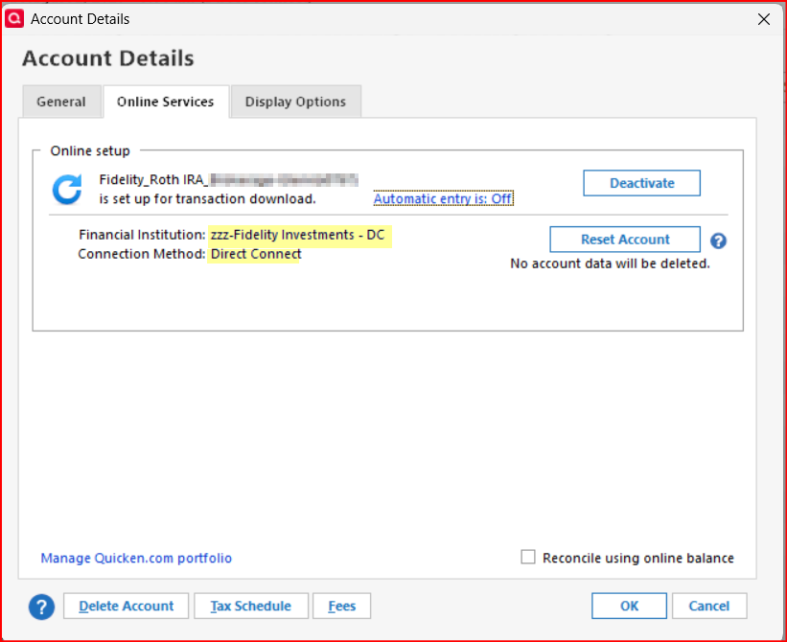Image resolution: width=787 pixels, height=642 pixels.
Task: Deactivate online transaction download
Action: click(641, 183)
